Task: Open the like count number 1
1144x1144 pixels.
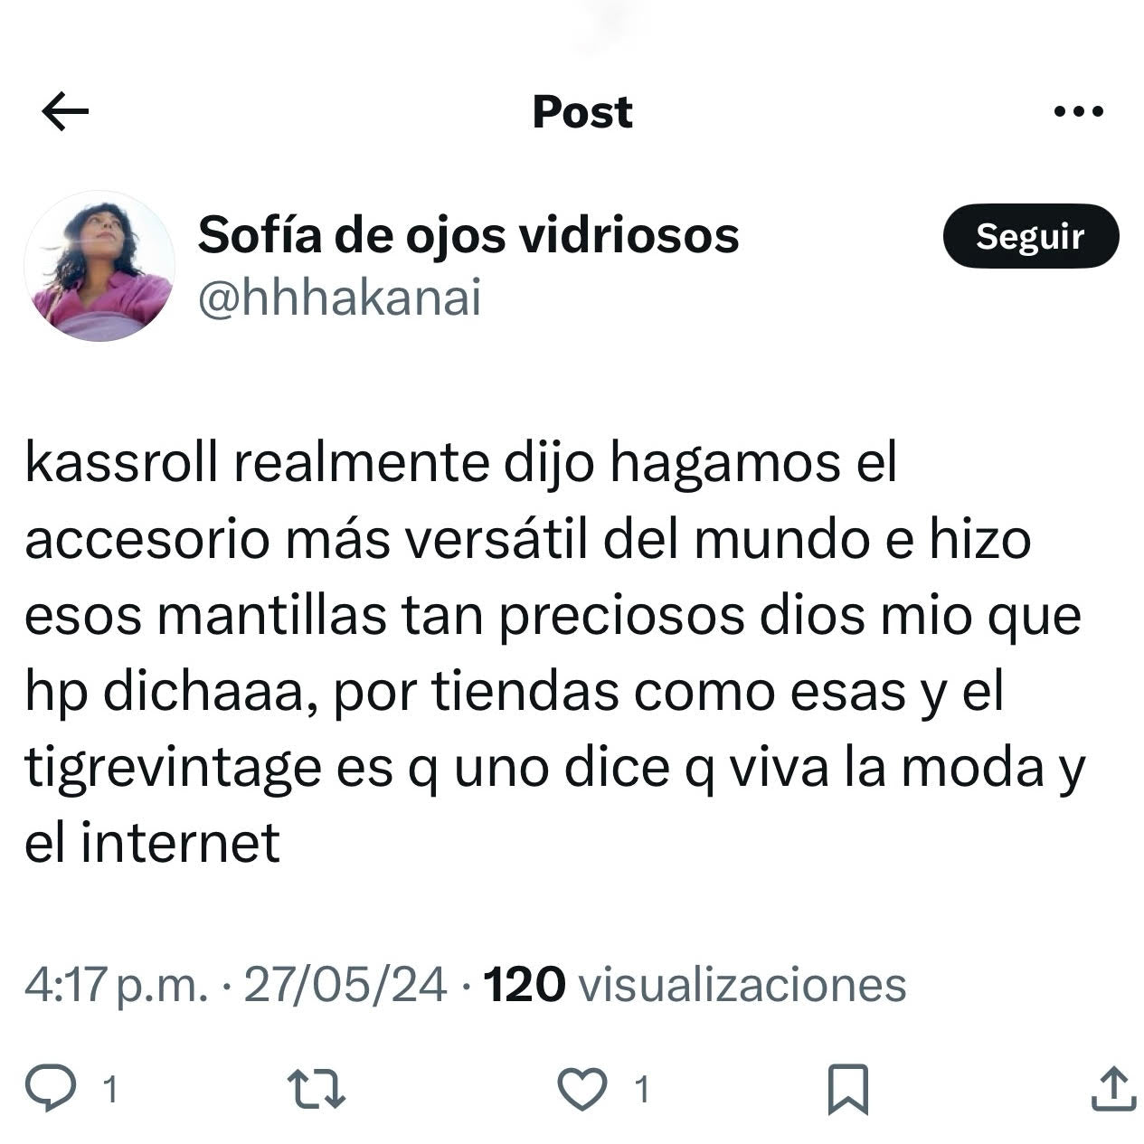Action: click(x=641, y=1090)
